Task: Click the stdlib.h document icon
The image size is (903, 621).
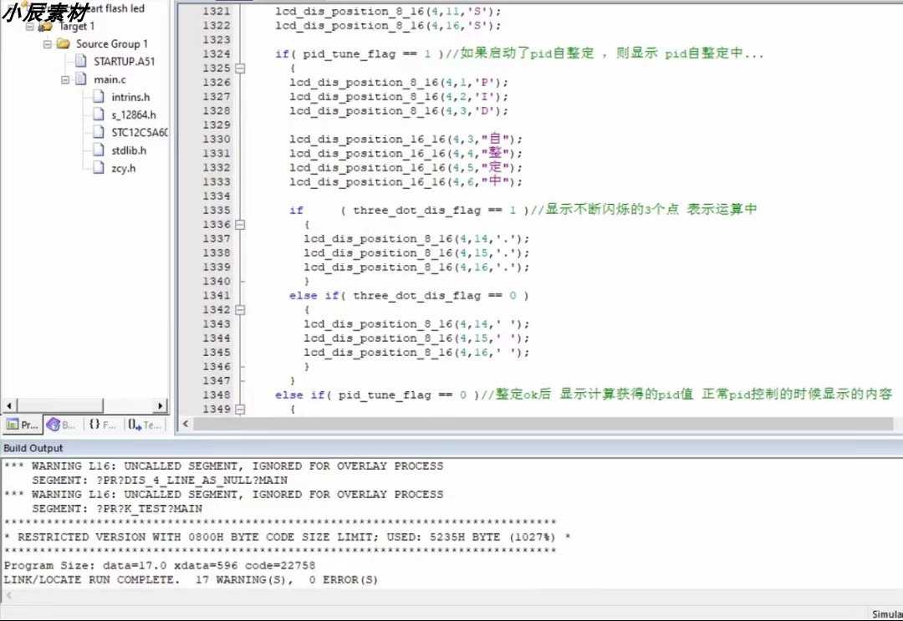Action: 99,150
